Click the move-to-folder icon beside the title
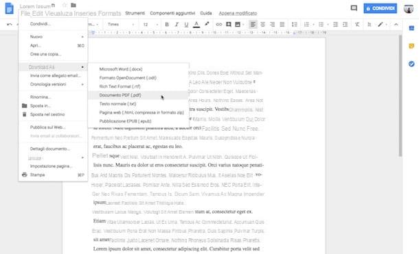Viewport: 419px width, 254px height. point(73,5)
